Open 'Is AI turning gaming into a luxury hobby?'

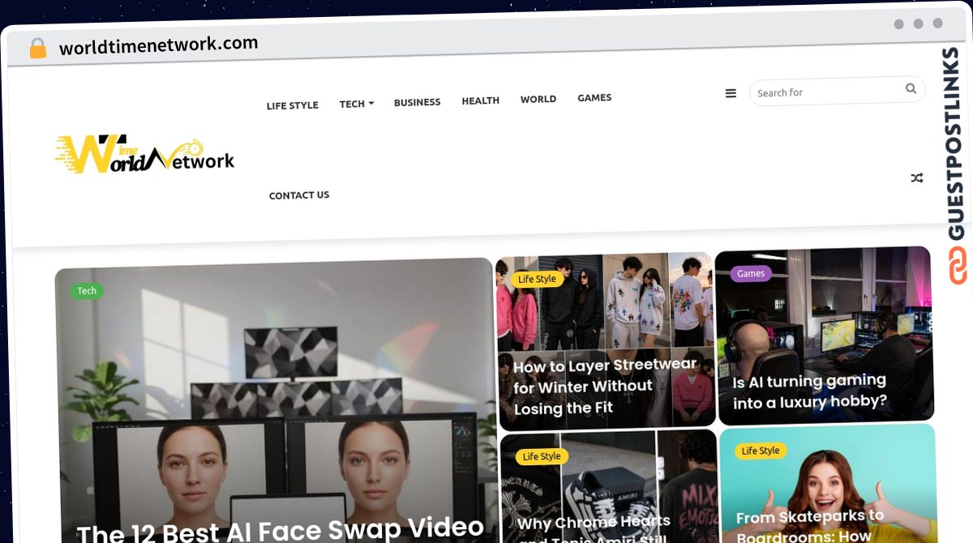pos(809,391)
